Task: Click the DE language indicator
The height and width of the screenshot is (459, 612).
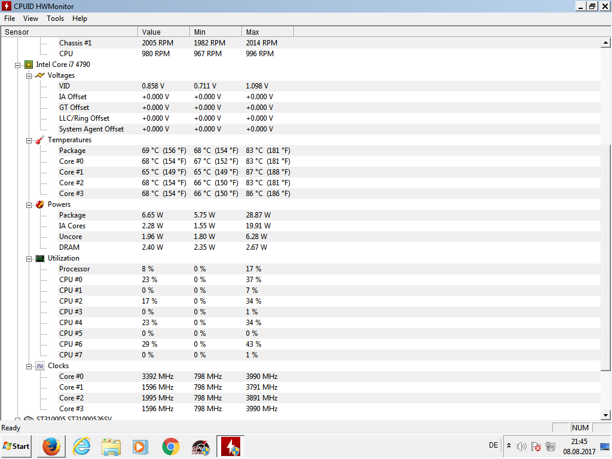Action: pos(493,445)
